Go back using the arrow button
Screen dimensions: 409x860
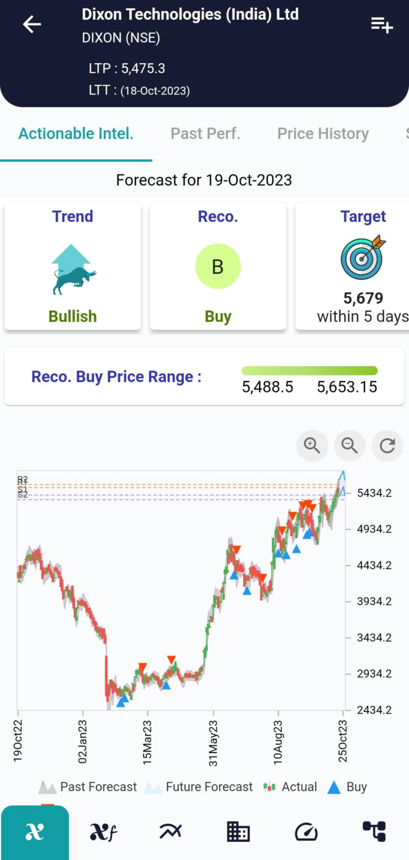(x=32, y=25)
